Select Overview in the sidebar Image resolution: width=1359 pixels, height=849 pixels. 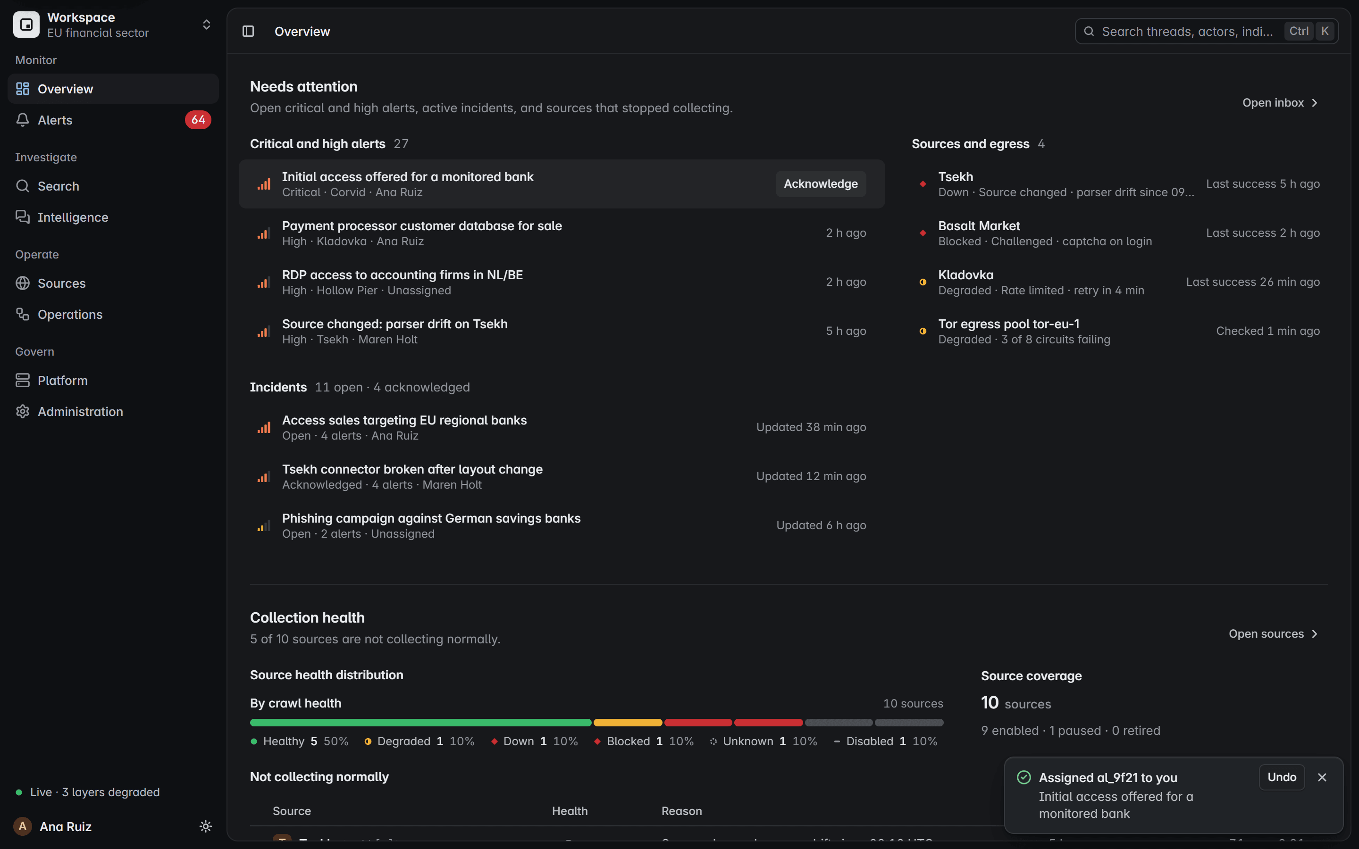(x=113, y=89)
